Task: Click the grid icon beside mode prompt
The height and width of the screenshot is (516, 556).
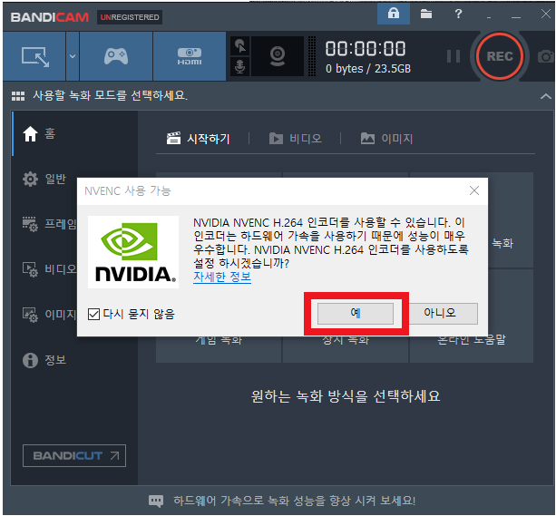Action: point(18,96)
